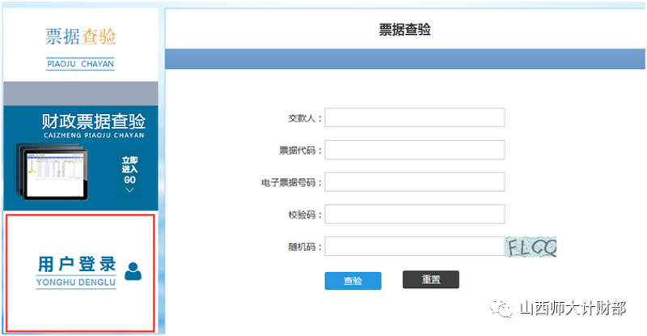Focus the 电子票据号码 input field
Viewport: 647px width, 336px height.
pos(415,182)
